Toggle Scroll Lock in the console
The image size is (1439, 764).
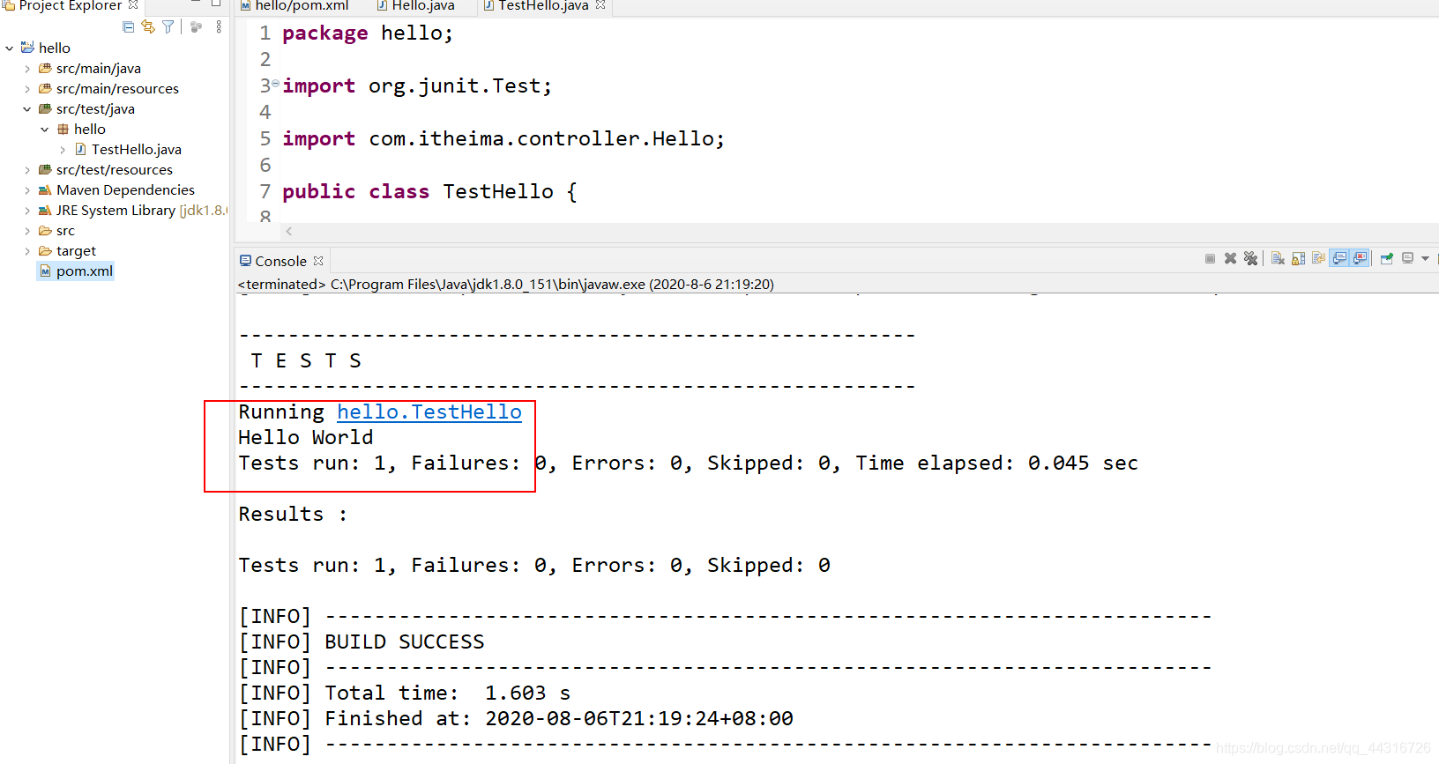point(1298,258)
